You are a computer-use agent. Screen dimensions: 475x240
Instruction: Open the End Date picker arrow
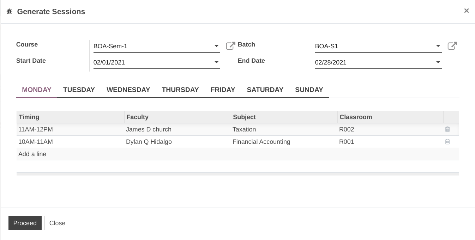(438, 62)
